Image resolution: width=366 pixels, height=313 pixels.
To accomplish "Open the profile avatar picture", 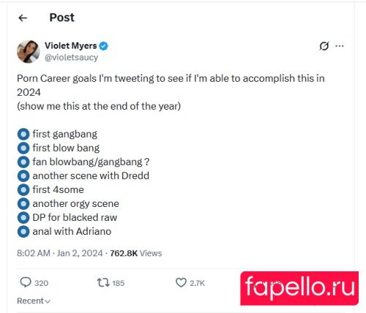I will (29, 51).
